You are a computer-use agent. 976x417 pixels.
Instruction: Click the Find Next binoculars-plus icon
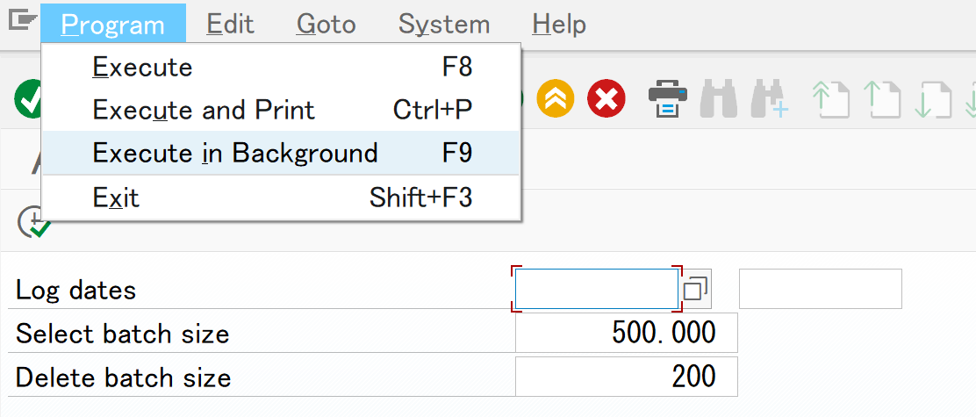click(x=769, y=98)
